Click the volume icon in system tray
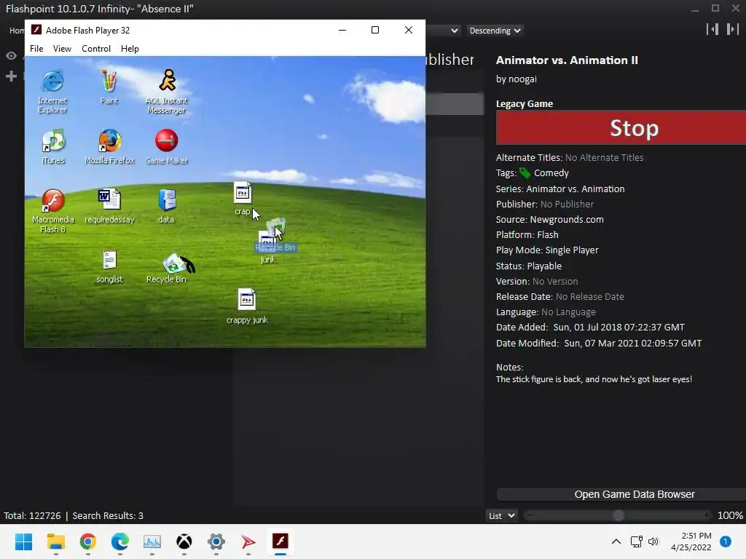This screenshot has height=559, width=746. [653, 542]
